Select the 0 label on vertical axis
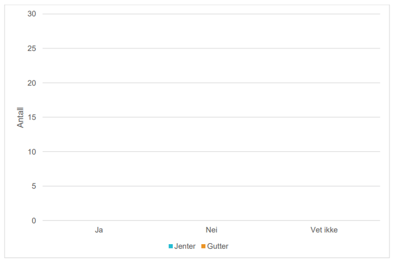The image size is (394, 262). click(x=34, y=221)
